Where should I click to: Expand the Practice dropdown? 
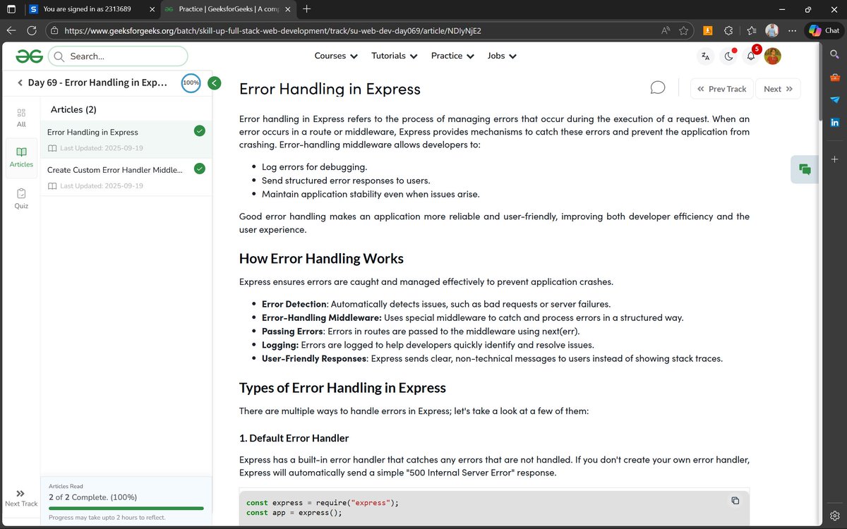[x=452, y=55]
